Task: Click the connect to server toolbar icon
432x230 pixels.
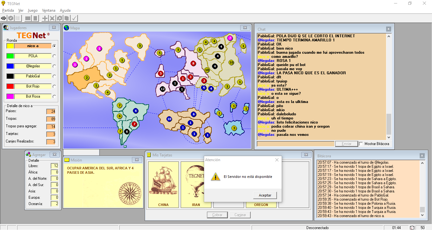Action: click(4, 18)
